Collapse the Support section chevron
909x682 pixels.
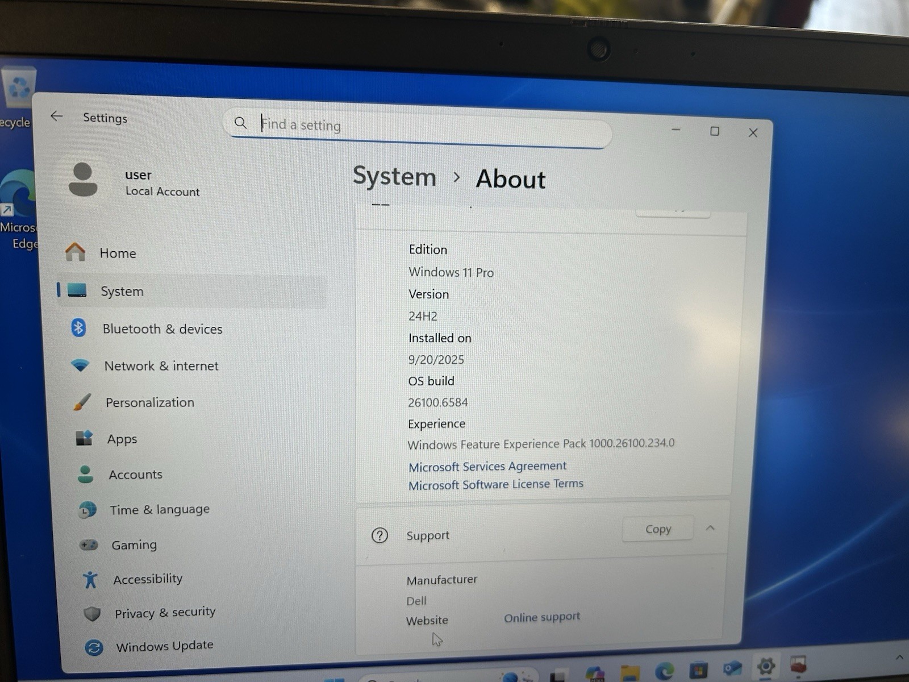click(710, 528)
